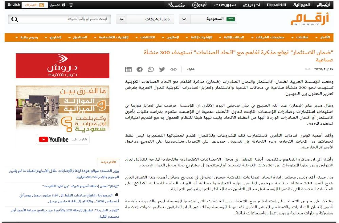Viewport: 339px width, 223px height.
Task: Open the الأخبار menu
Action: click(x=323, y=37)
